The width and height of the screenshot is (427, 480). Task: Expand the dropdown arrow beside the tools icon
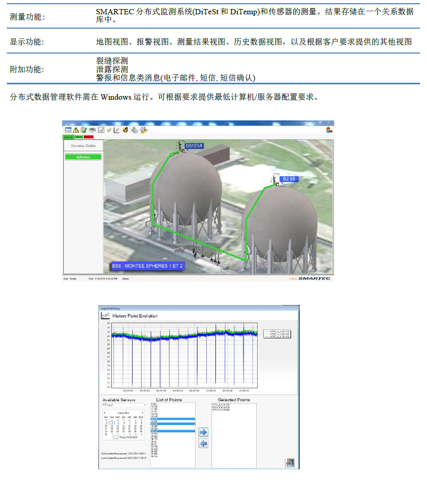149,130
